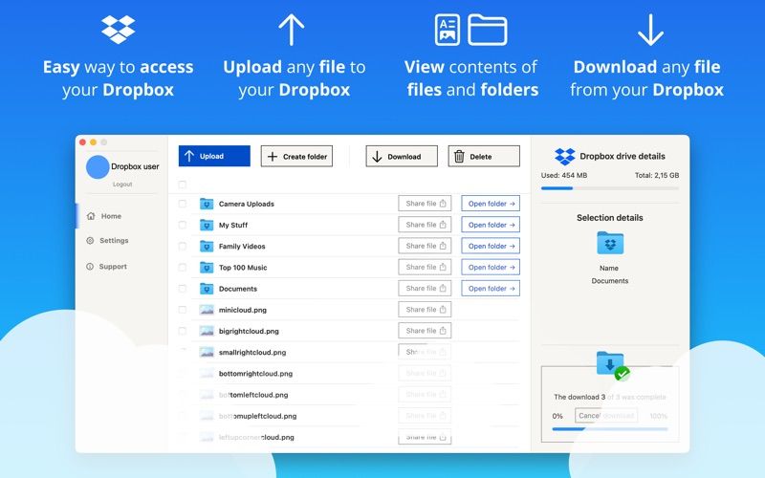765x478 pixels.
Task: Select the Family Videos name text
Action: pos(242,247)
